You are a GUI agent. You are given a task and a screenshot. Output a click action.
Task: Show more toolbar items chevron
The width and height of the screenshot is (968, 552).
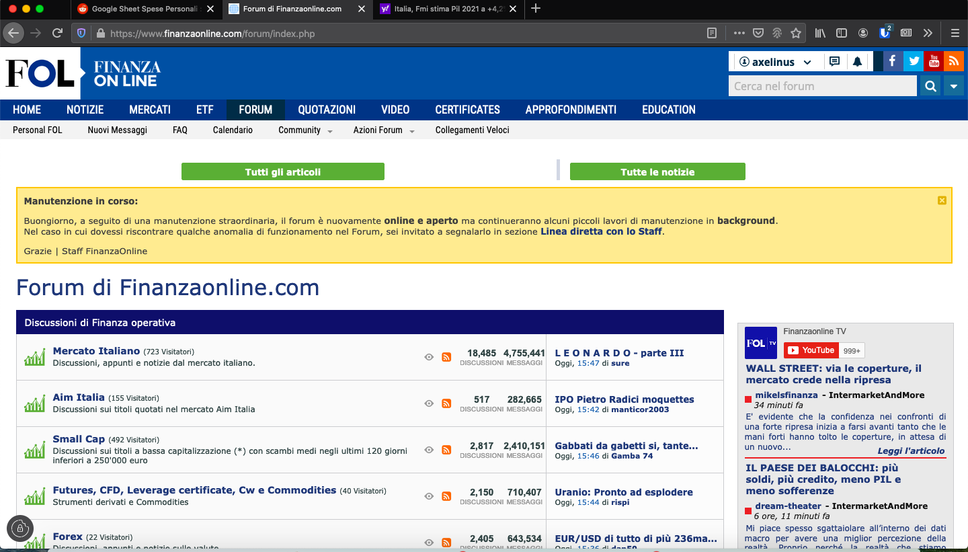click(x=928, y=32)
